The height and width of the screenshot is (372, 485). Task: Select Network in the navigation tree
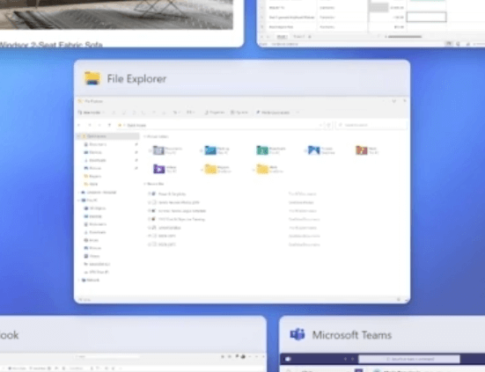[91, 280]
